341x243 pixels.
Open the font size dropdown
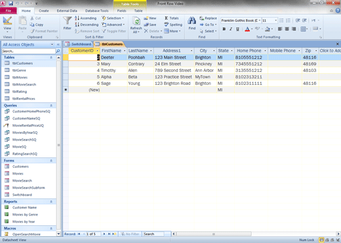276,20
